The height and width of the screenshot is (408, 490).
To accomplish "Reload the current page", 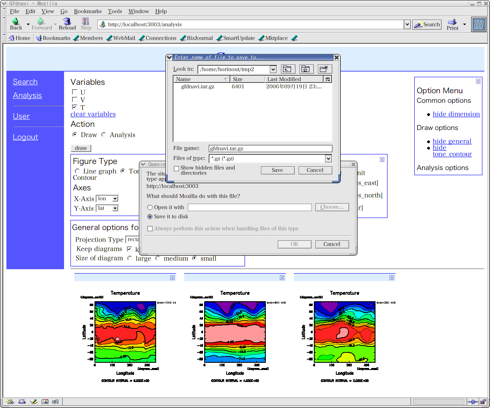I will click(67, 24).
